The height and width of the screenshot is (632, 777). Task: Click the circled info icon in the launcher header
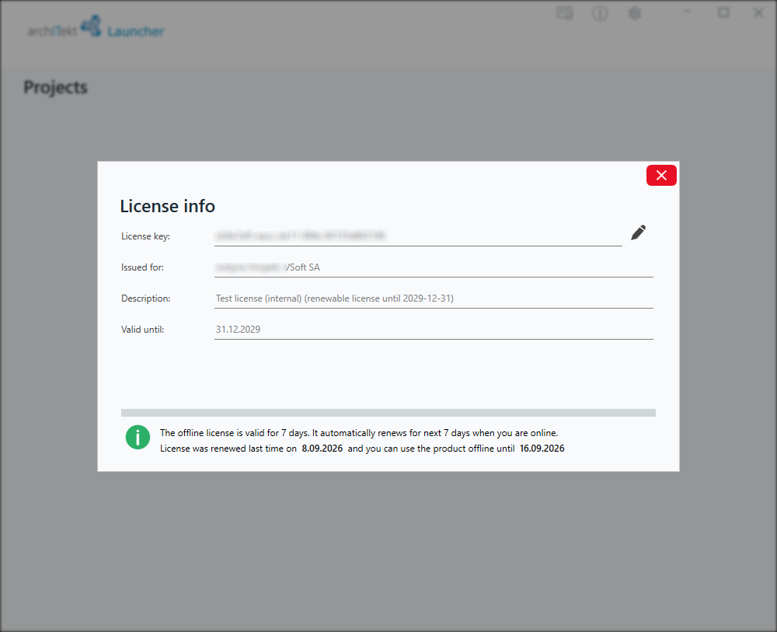tap(600, 13)
